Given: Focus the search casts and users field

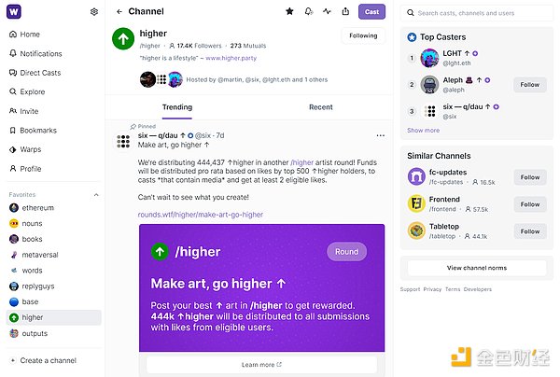Looking at the screenshot, I should point(477,13).
